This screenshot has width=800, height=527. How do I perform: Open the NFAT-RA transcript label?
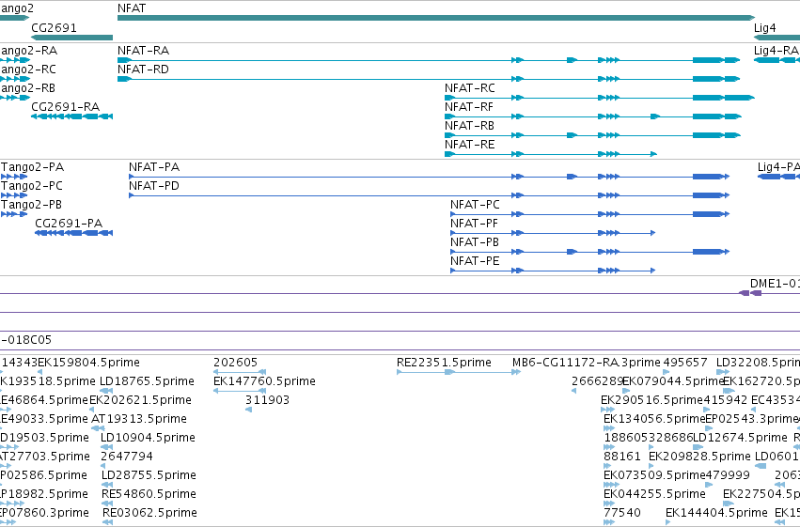coord(144,51)
